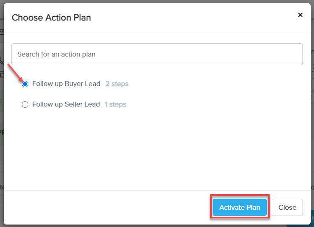Click the partially hidden phone icon at left edge
314x227 pixels.
1,61
